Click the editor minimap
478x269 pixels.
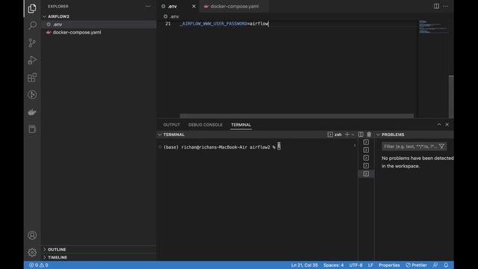[x=433, y=27]
